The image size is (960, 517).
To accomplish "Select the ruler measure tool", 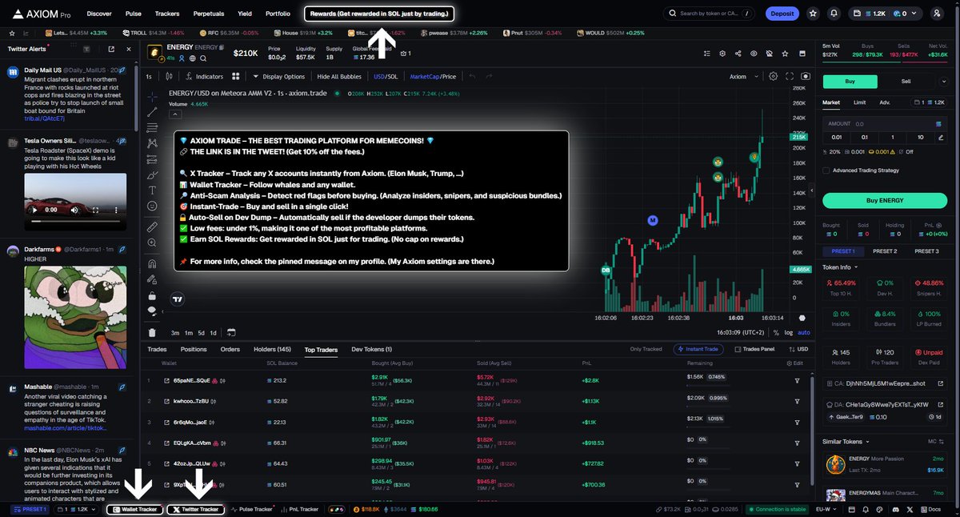I will coord(152,227).
